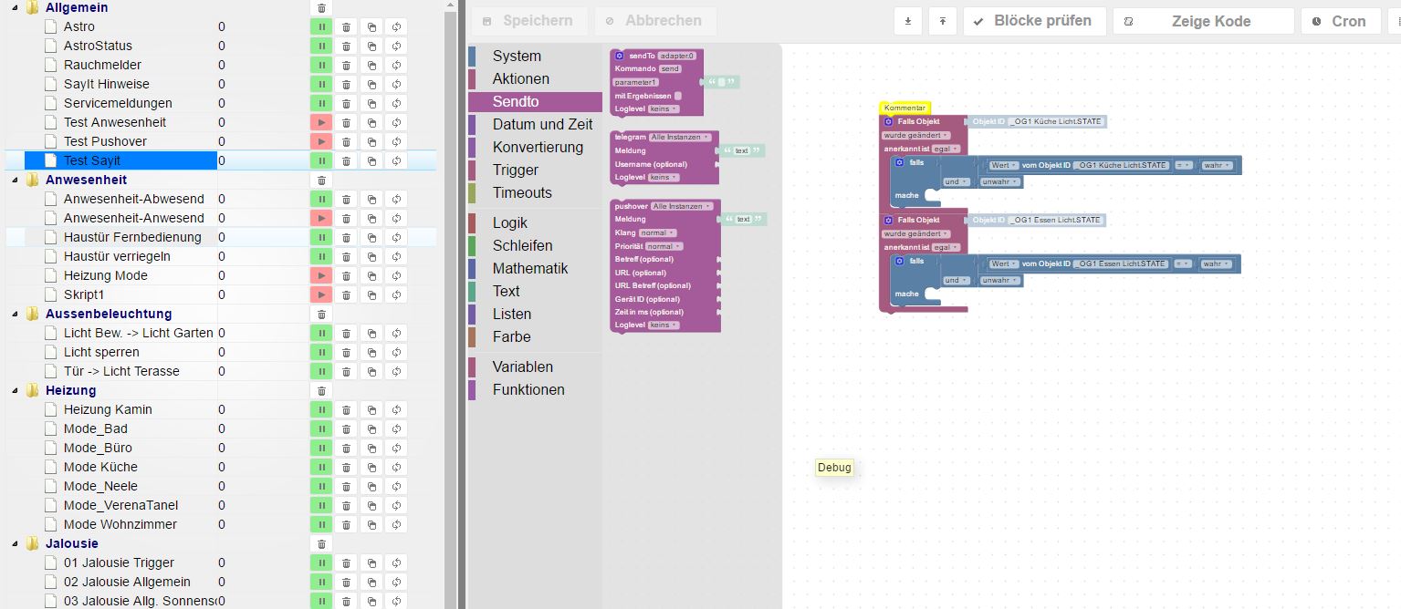Click the Zeige Kode button

tap(1203, 21)
